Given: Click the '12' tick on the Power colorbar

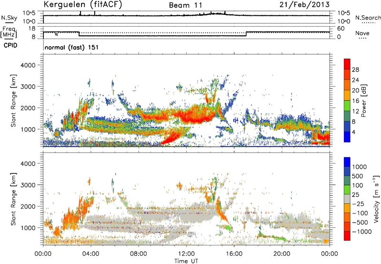Looking at the screenshot, I should (x=355, y=112).
